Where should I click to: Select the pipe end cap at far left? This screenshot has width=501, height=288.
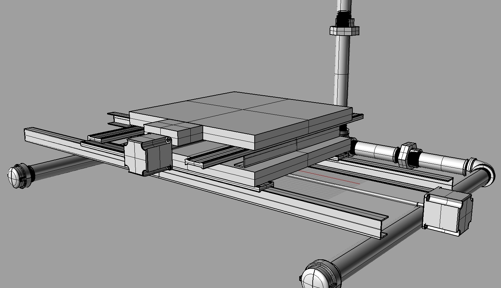[x=20, y=176]
